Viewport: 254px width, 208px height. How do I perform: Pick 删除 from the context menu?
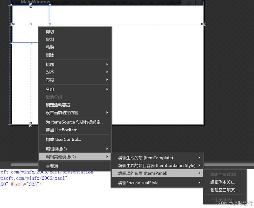[x=50, y=55]
